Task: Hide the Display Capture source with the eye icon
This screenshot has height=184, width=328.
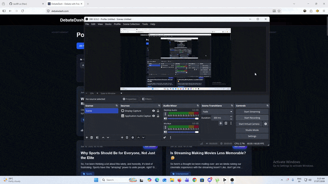Action: (153, 111)
